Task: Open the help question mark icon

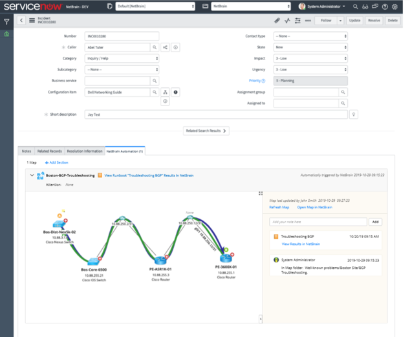Action: pyautogui.click(x=385, y=7)
